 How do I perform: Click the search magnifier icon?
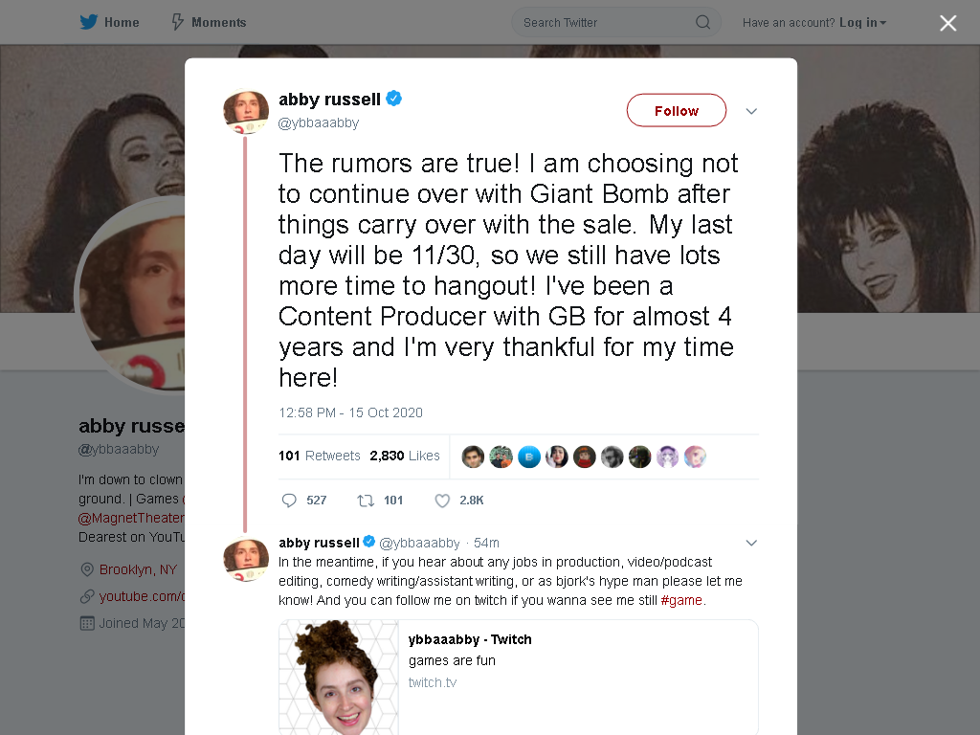click(x=702, y=23)
